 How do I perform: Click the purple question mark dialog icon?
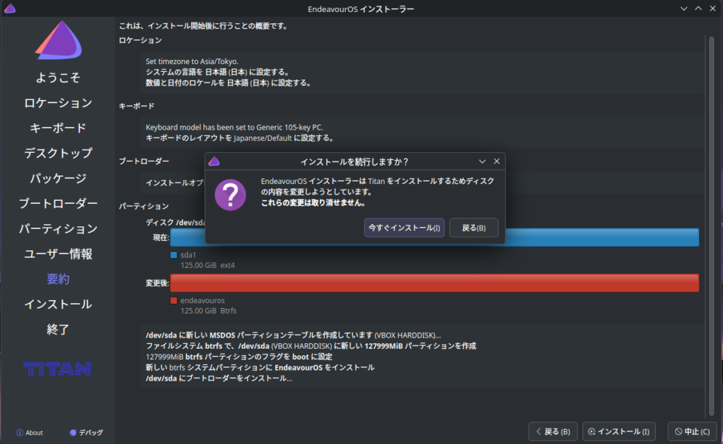click(230, 194)
